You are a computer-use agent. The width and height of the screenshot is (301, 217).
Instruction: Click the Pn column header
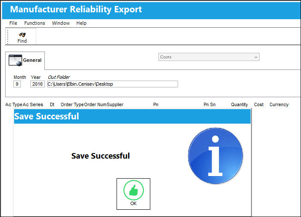pyautogui.click(x=156, y=104)
